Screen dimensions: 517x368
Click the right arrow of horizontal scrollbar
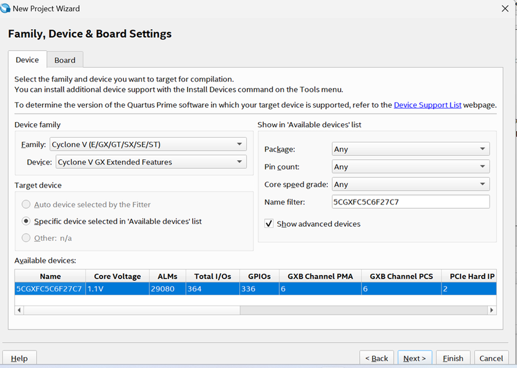[493, 310]
